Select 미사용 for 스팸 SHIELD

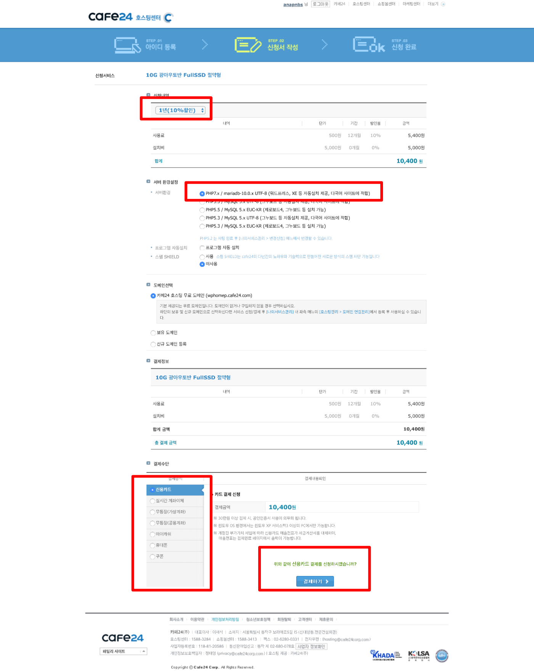(202, 264)
